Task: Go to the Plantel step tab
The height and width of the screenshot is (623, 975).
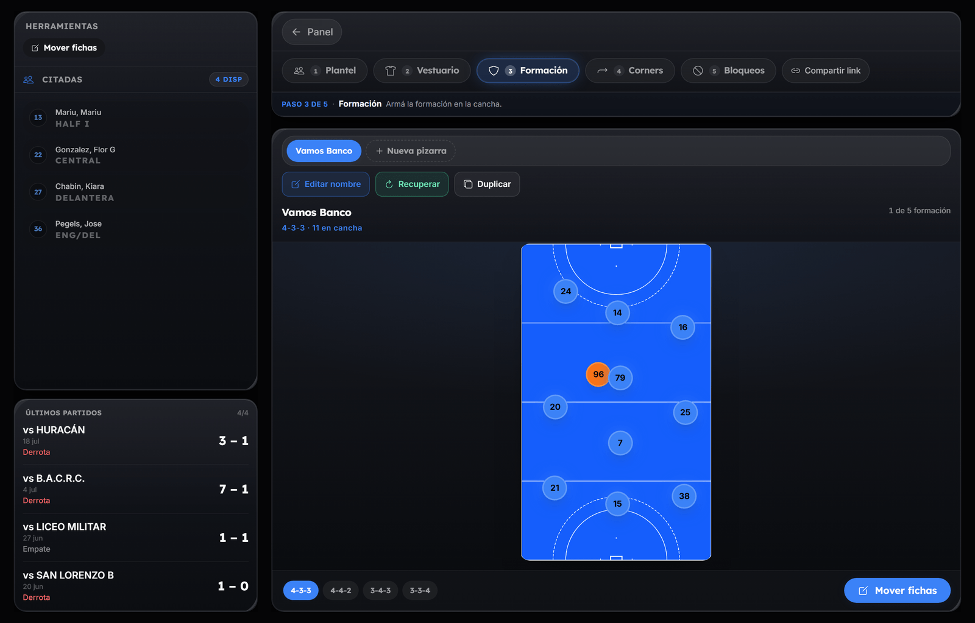Action: (x=325, y=71)
